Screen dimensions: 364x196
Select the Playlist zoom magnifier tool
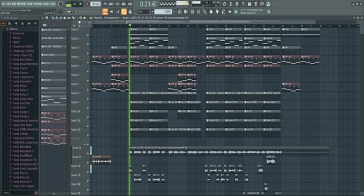(x=81, y=18)
